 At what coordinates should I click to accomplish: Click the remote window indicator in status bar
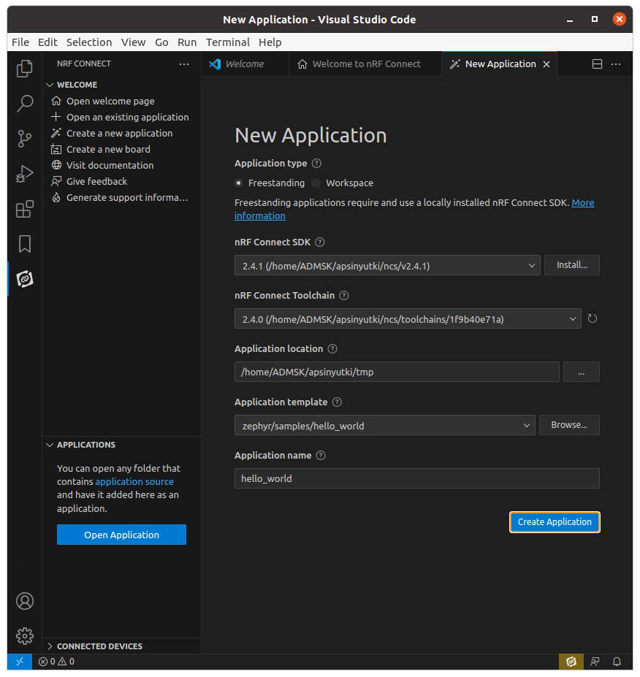[x=20, y=662]
